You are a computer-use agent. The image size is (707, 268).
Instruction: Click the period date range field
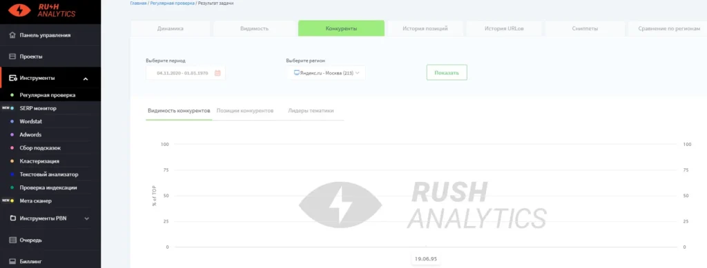point(185,73)
